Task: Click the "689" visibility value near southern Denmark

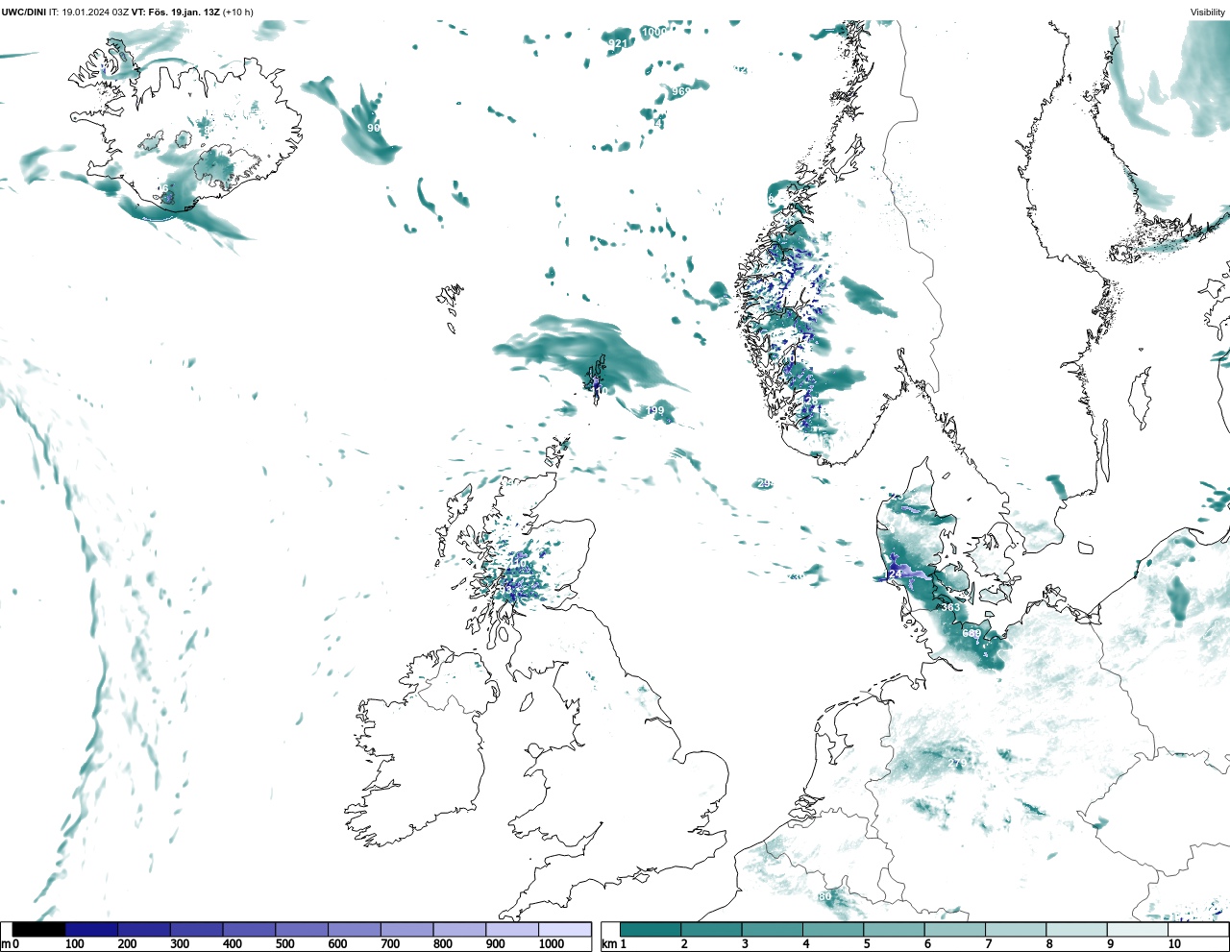Action: click(972, 633)
